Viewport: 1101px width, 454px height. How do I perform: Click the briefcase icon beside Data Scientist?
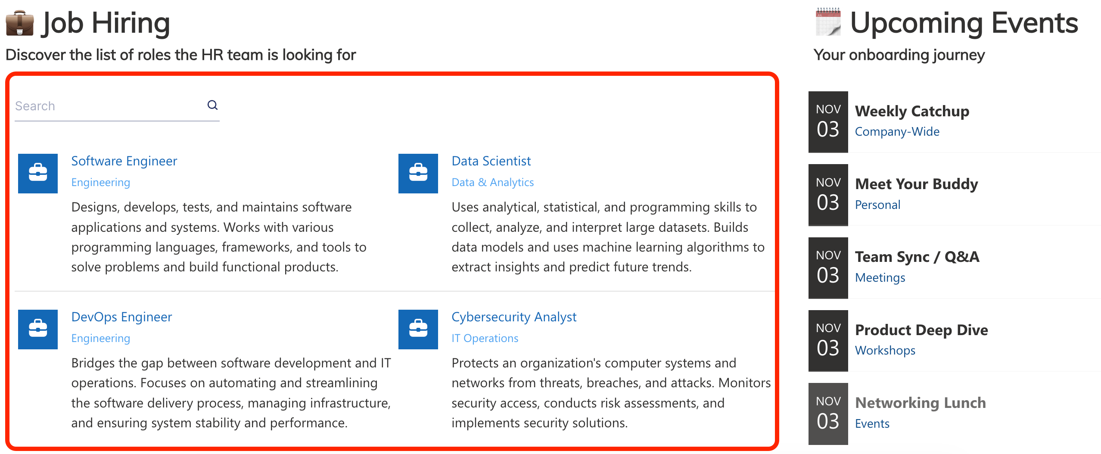pos(418,173)
